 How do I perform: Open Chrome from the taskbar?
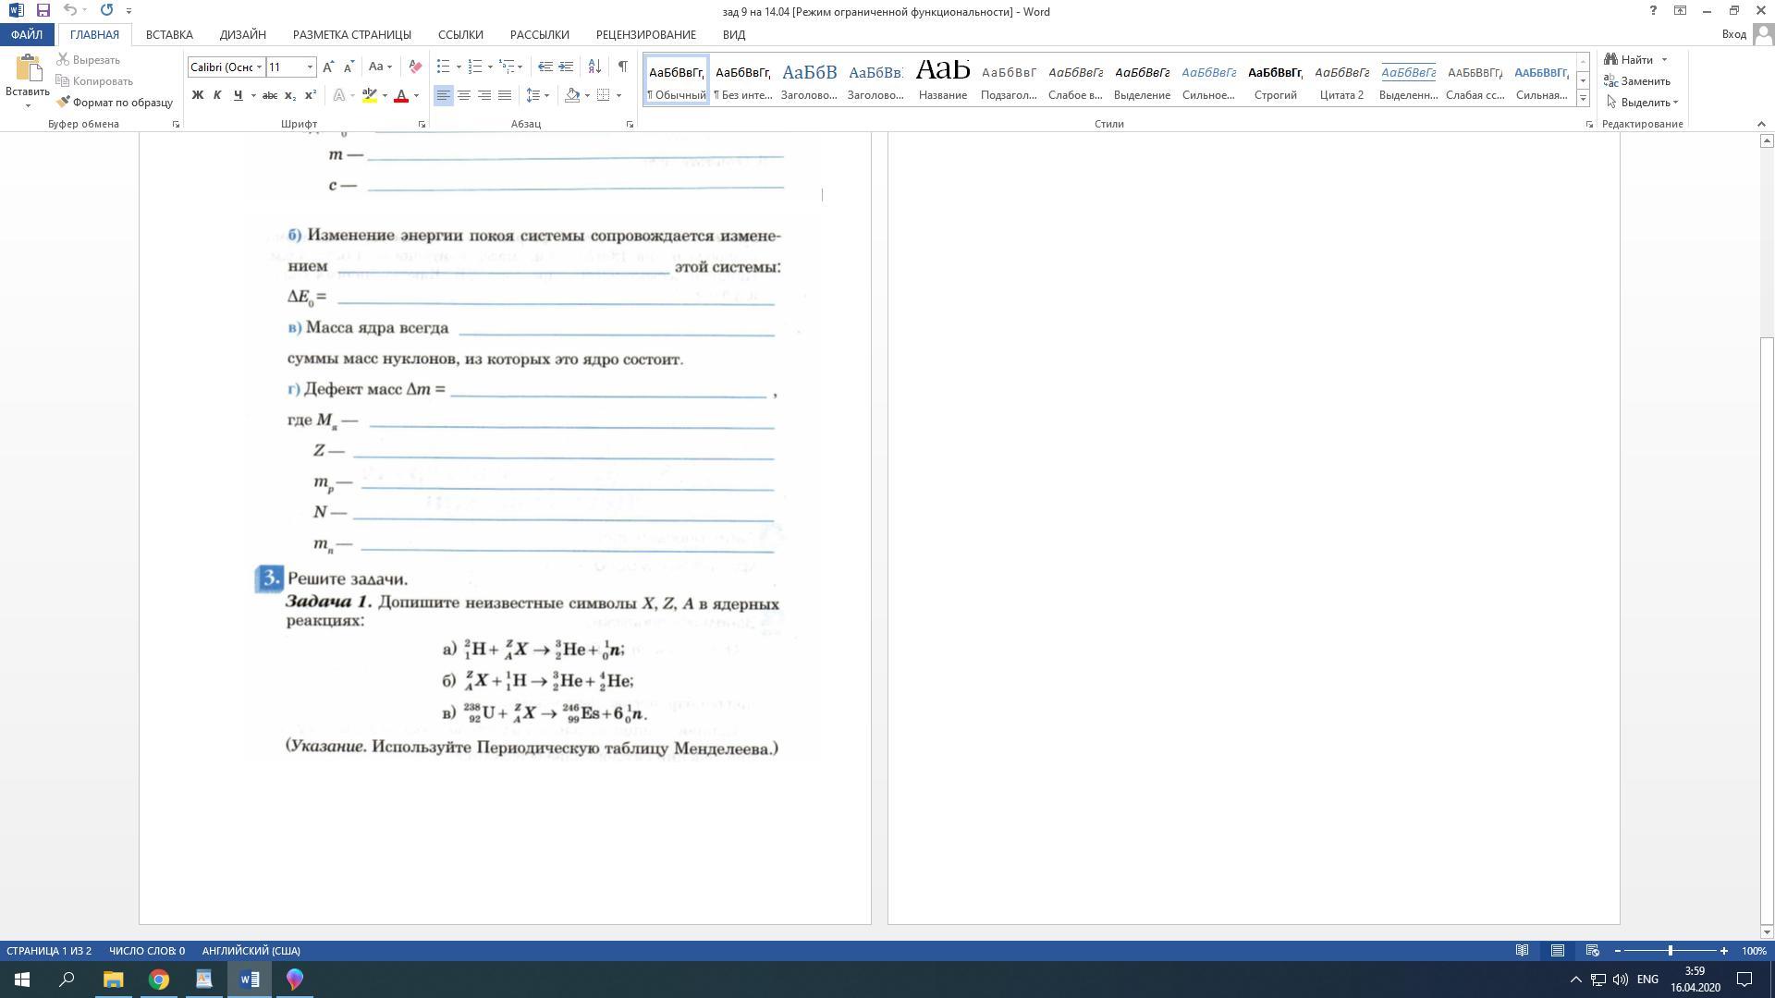[159, 980]
